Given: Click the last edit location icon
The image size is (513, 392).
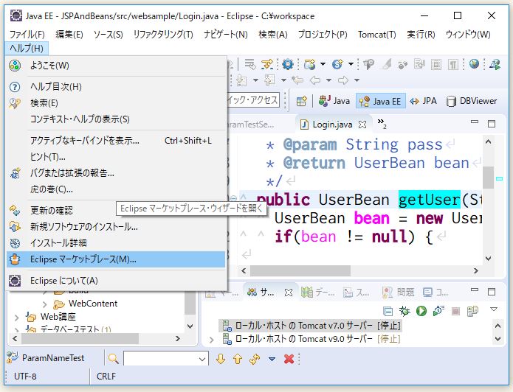Looking at the screenshot, I should [297, 80].
